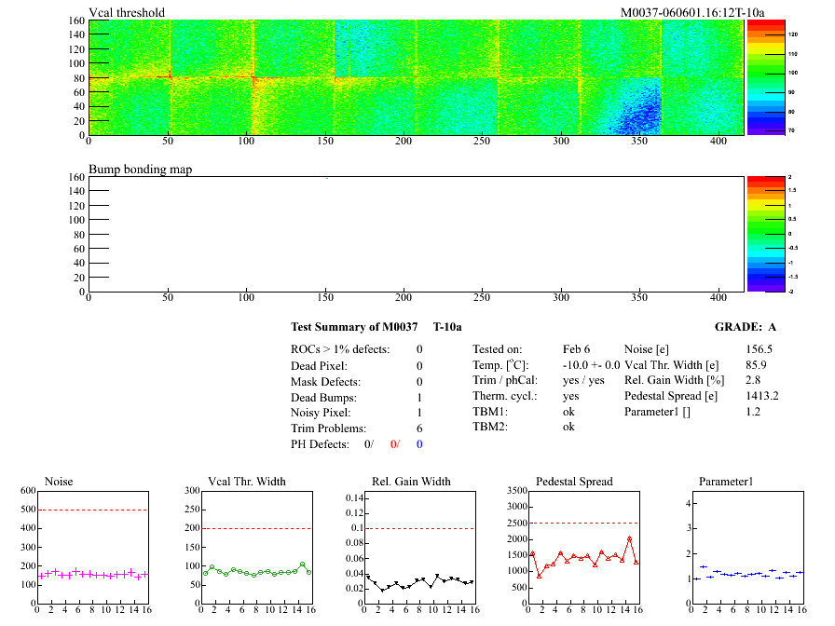The image size is (835, 626).
Task: Select the Pedestal Spread value 1413.2
Action: pos(762,396)
